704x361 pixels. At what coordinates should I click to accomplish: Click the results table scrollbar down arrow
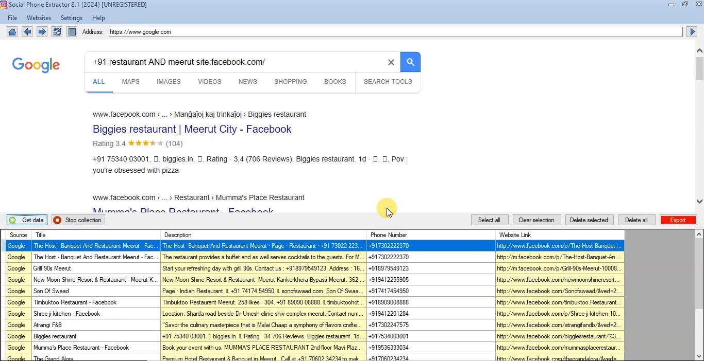tap(699, 356)
